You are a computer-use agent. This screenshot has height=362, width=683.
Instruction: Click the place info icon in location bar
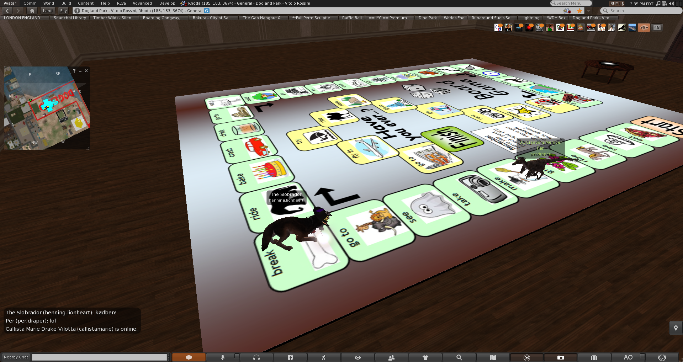pyautogui.click(x=77, y=11)
